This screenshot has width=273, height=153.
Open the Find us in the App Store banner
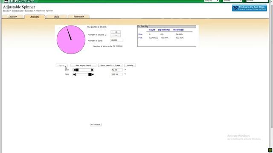point(249,8)
